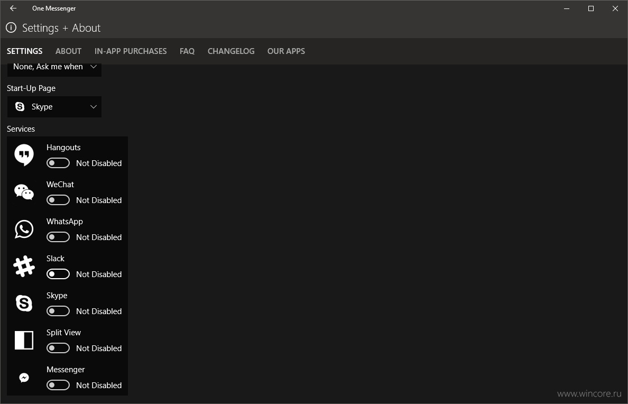Viewport: 628px width, 404px height.
Task: Click the Skype icon in Services list
Action: pos(24,303)
